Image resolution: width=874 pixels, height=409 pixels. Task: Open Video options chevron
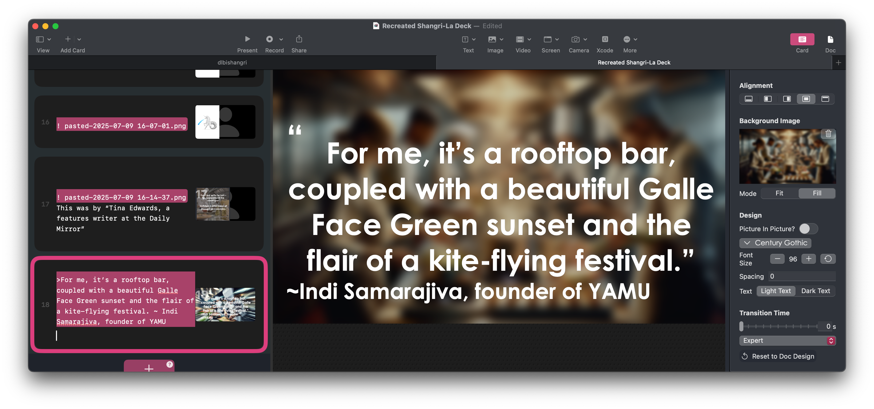pos(529,39)
